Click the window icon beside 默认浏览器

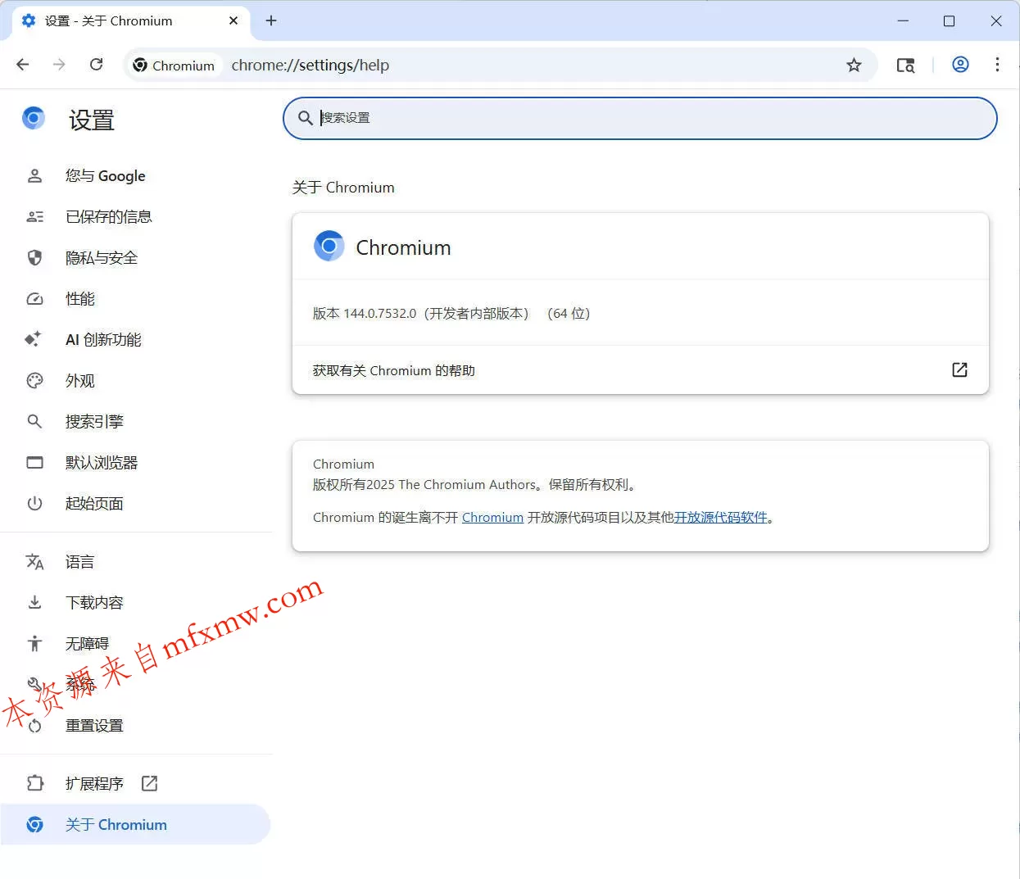click(34, 462)
